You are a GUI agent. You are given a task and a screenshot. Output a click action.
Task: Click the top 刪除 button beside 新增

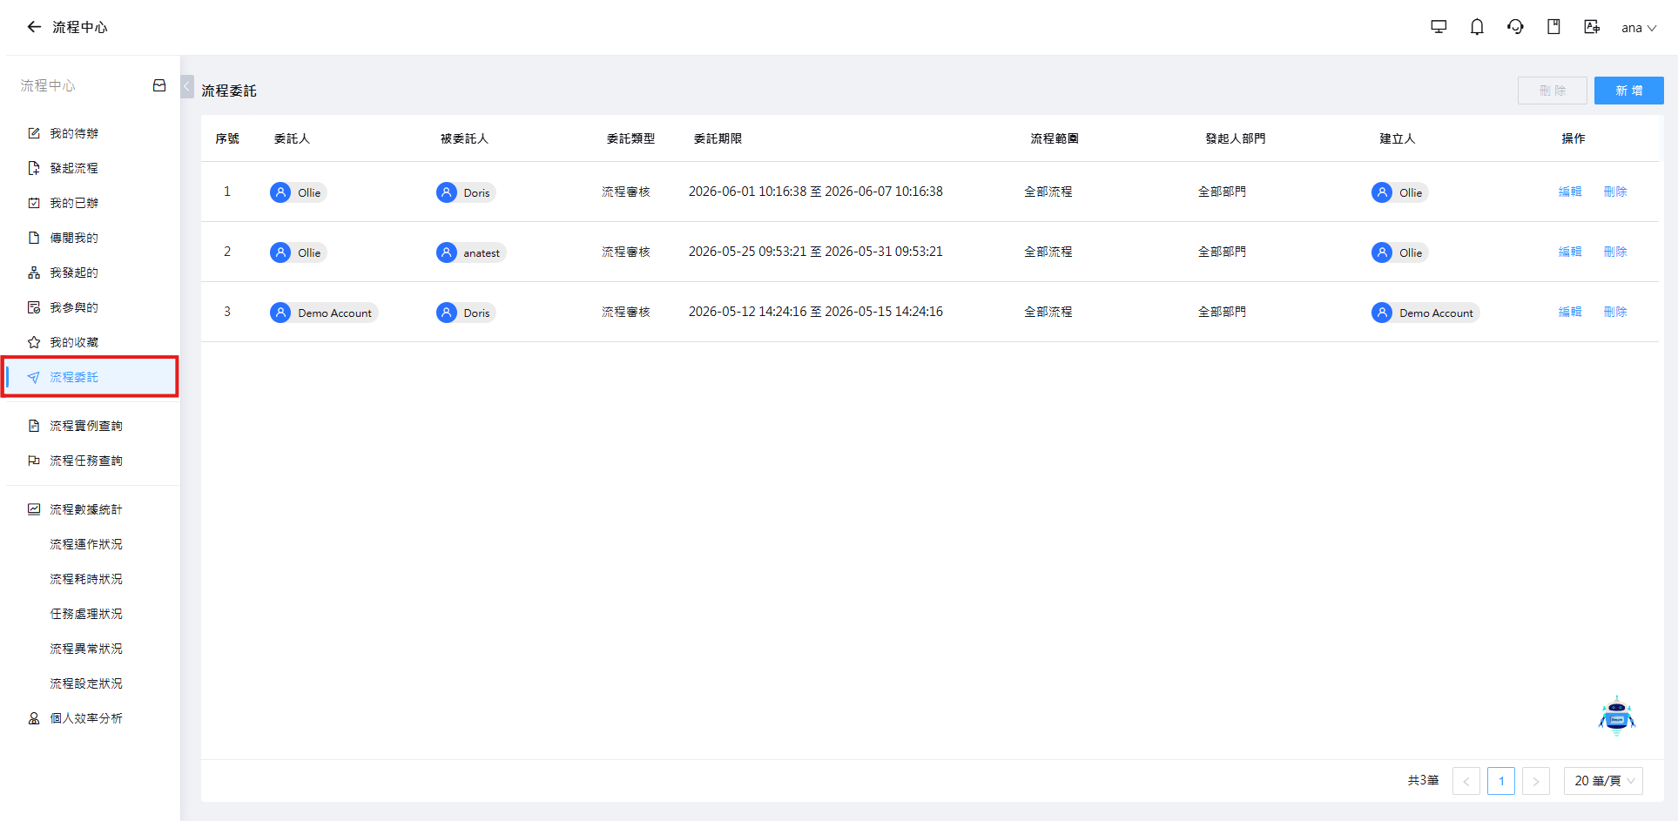(1552, 91)
